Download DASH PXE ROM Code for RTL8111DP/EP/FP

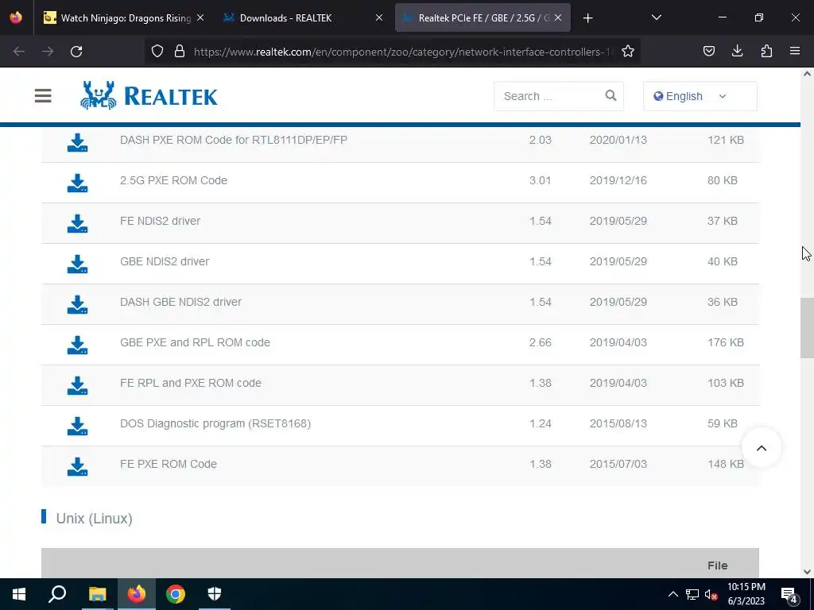77,143
